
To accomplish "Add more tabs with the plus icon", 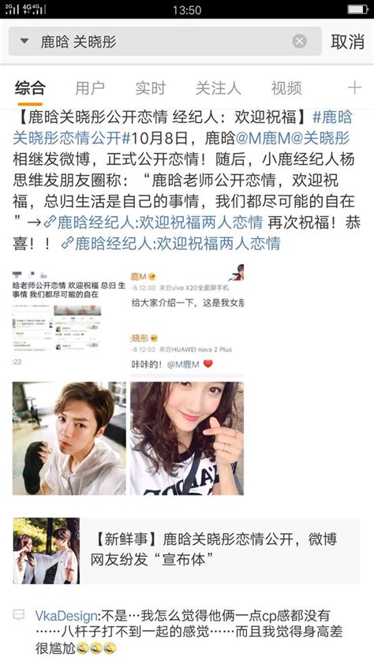I will click(354, 88).
